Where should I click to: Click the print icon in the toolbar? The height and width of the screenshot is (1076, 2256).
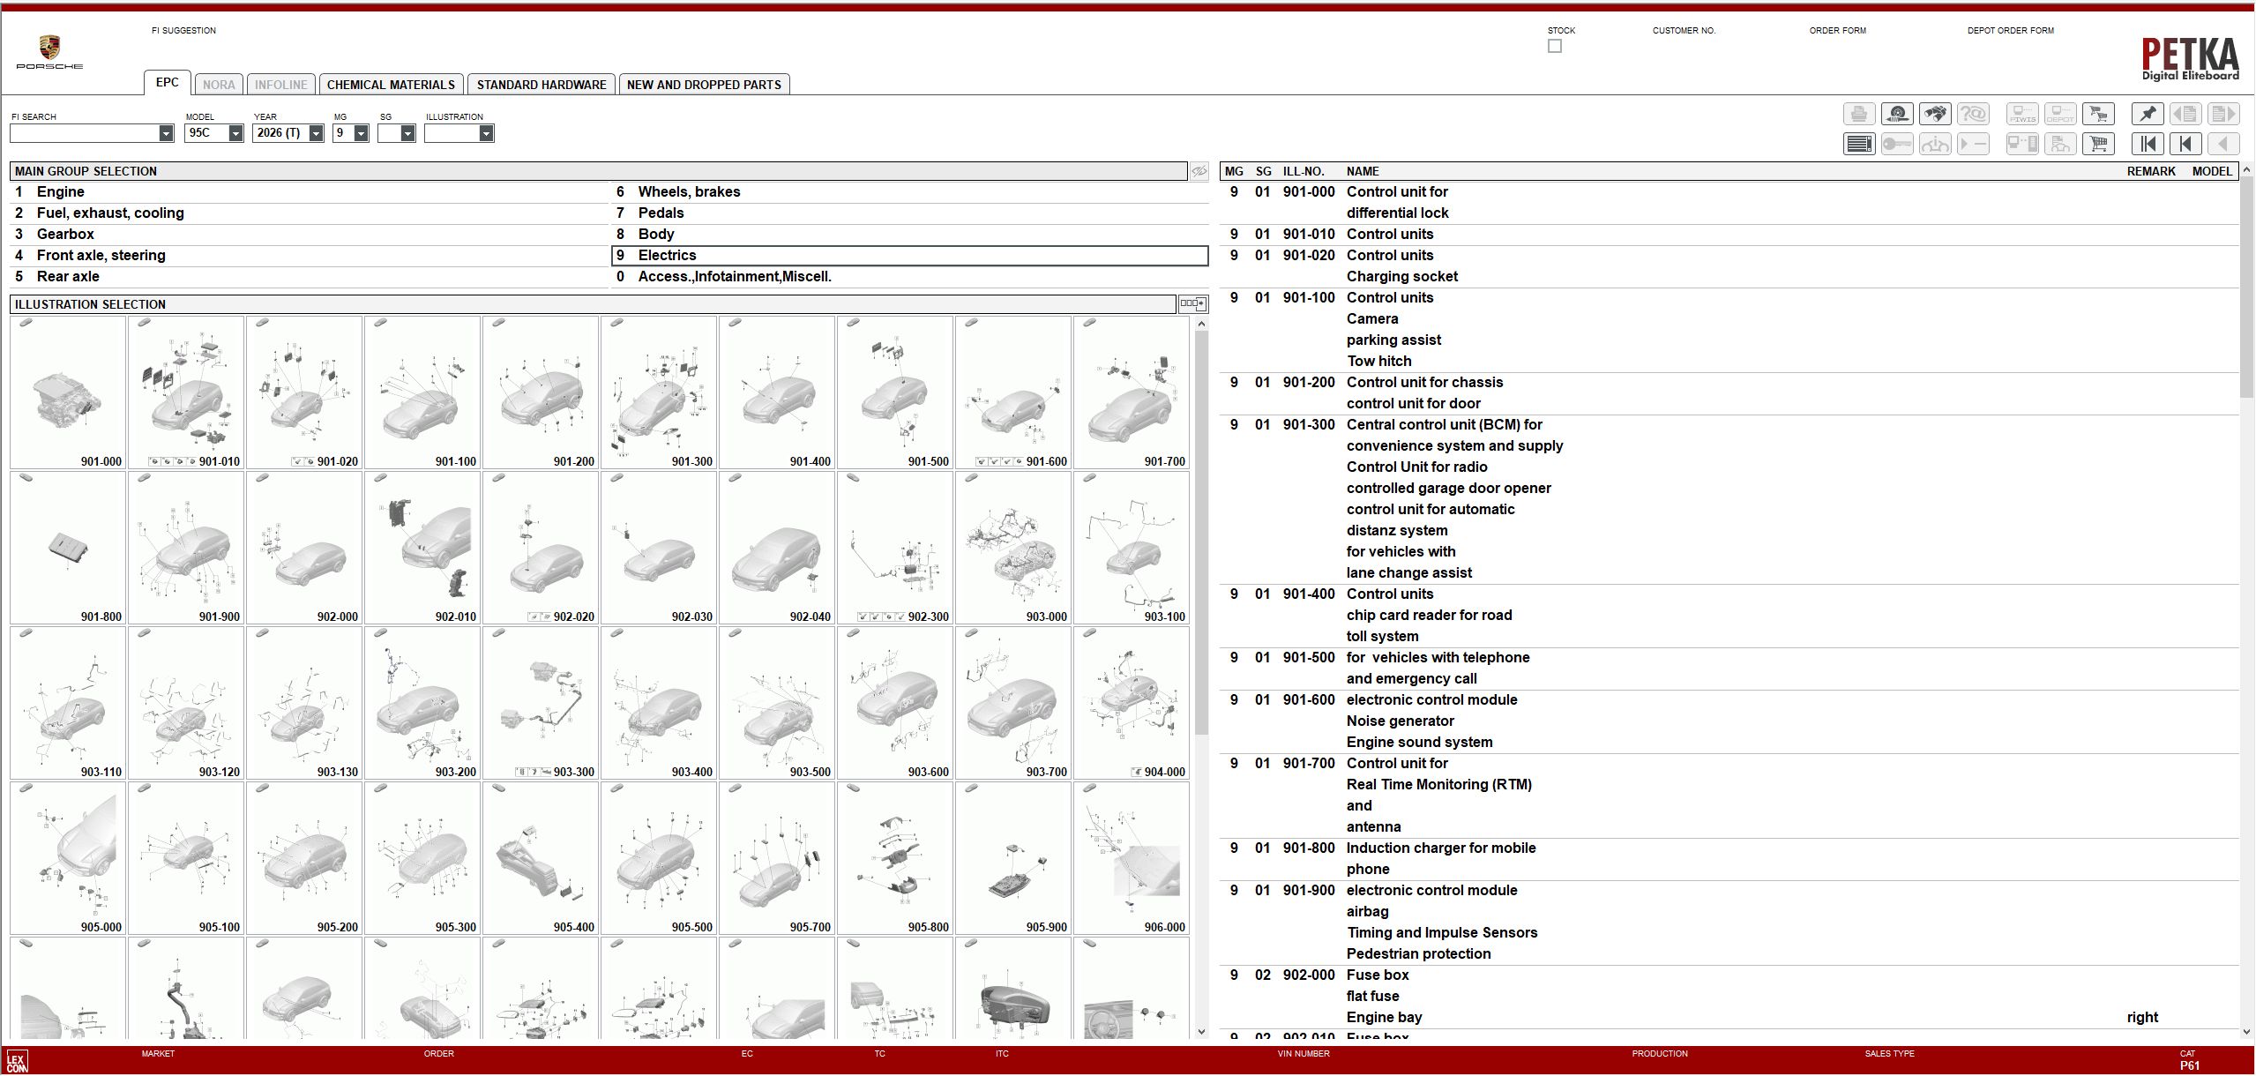(x=1859, y=114)
